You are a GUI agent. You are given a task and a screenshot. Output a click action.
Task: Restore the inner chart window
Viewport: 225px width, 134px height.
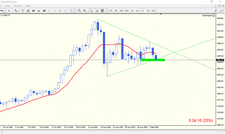(x=219, y=6)
